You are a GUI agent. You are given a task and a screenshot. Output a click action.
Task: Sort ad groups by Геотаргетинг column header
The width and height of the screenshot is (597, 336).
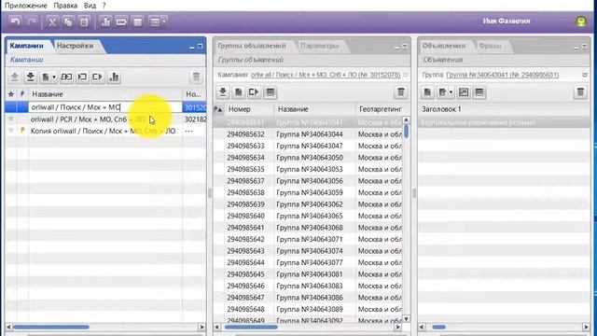coord(380,109)
